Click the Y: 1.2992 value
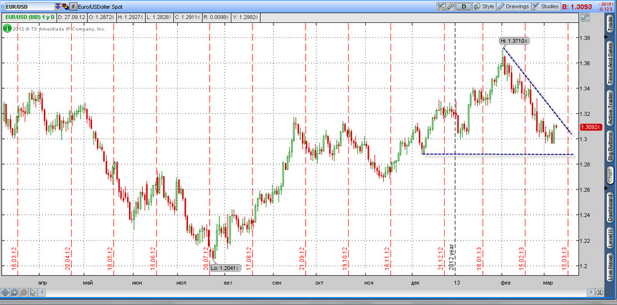This screenshot has width=617, height=305. 246,17
